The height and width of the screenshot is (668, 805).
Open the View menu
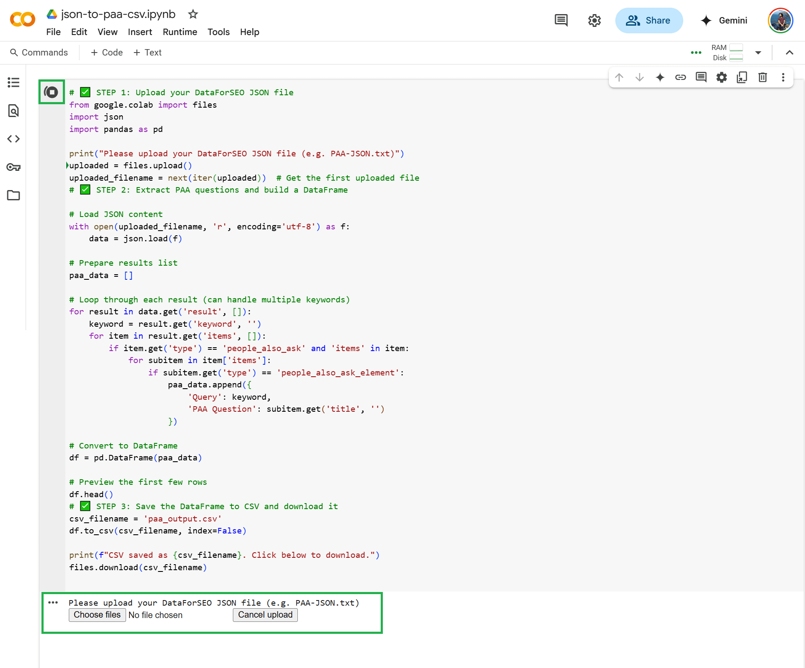tap(108, 32)
